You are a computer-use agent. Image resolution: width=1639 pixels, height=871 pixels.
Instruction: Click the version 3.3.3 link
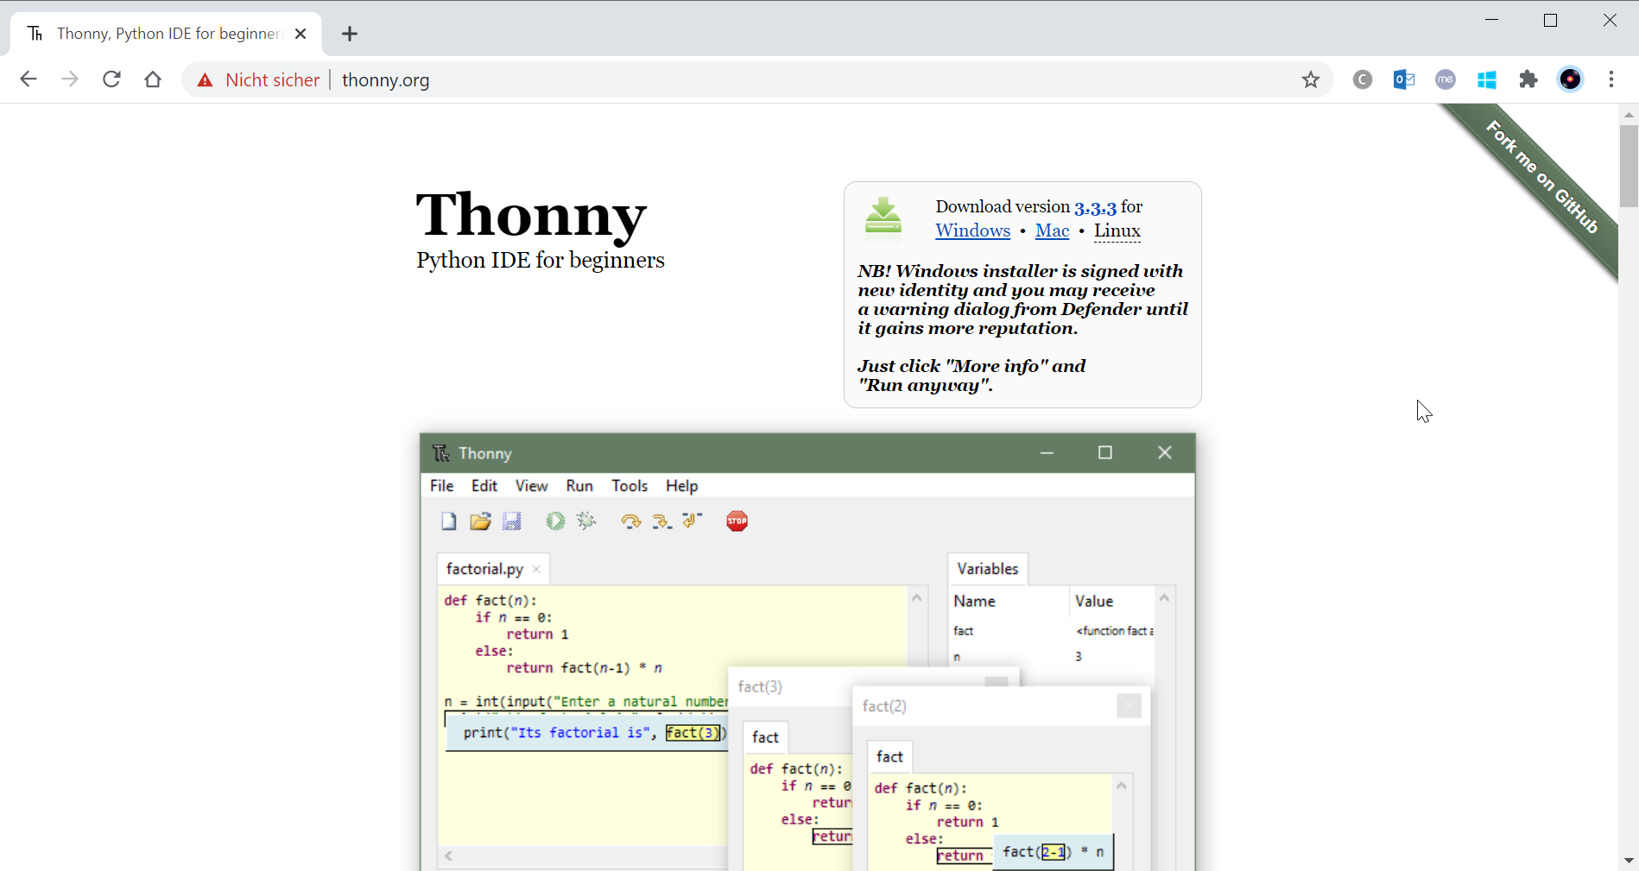pyautogui.click(x=1095, y=207)
